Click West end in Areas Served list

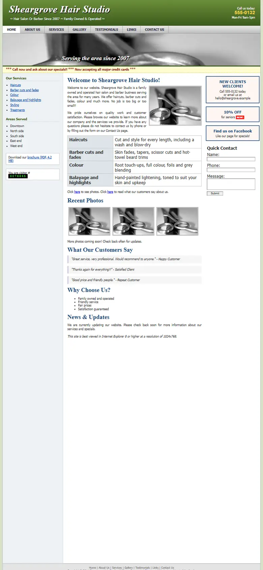16,146
